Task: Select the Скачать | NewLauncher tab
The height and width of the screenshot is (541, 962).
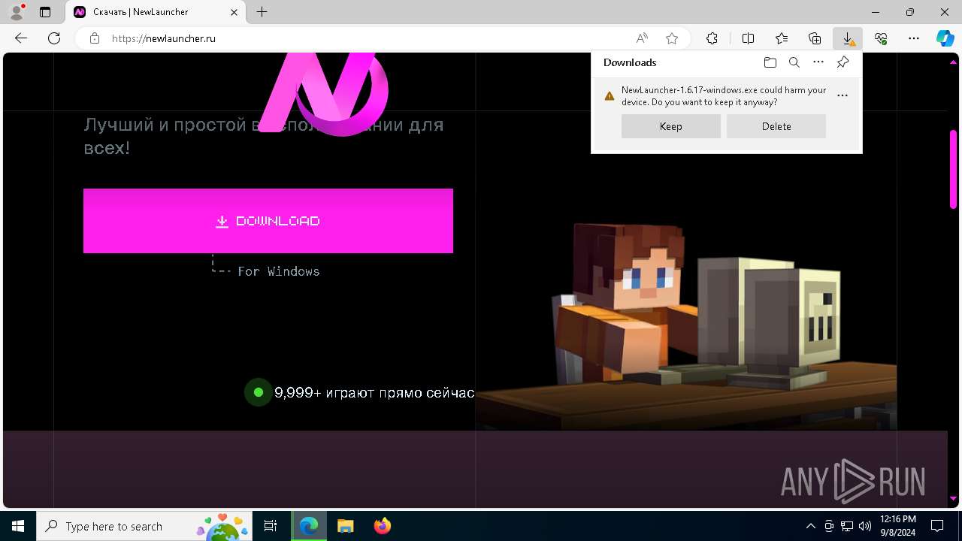Action: pos(156,12)
